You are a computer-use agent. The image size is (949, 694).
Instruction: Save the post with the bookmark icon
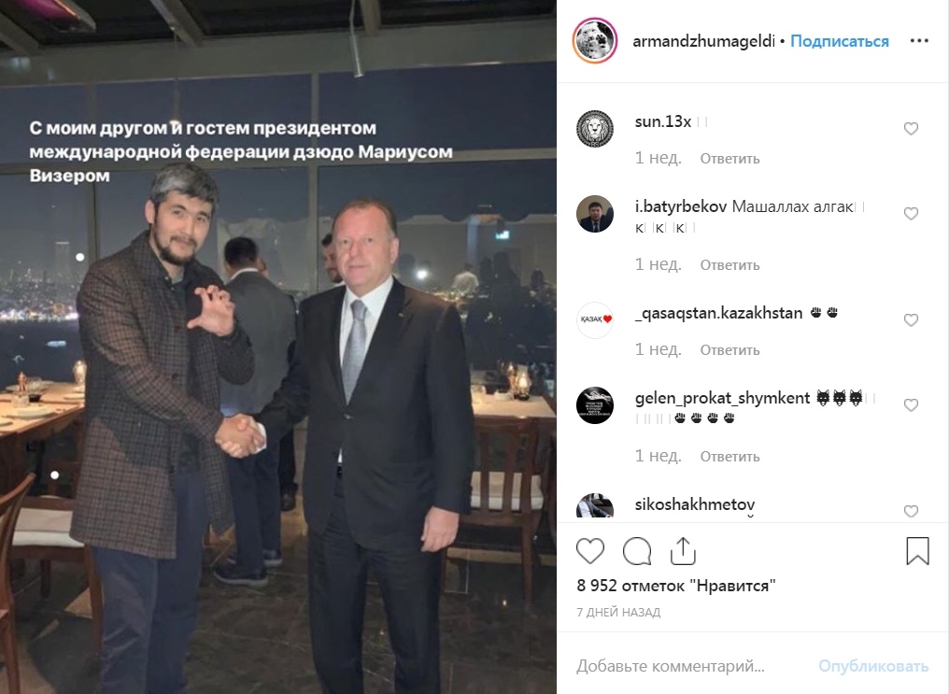[x=917, y=551]
